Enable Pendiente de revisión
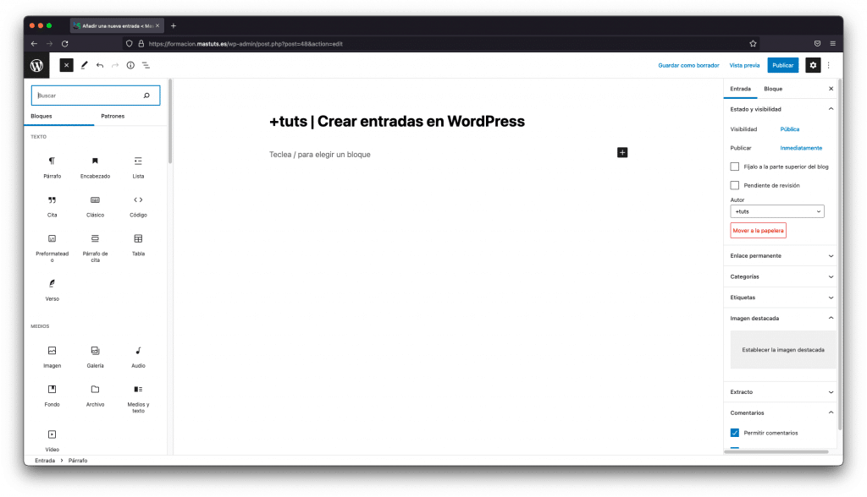The image size is (867, 497). [734, 184]
